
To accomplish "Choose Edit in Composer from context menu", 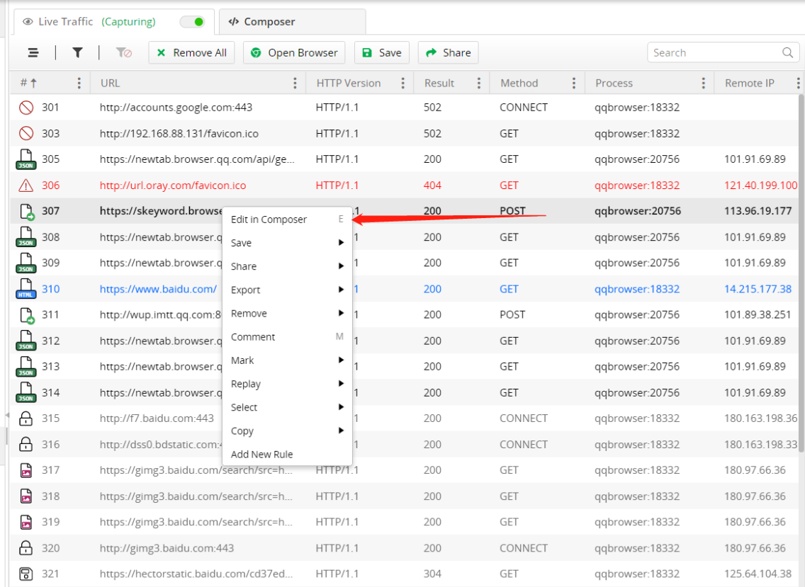I will click(x=288, y=220).
